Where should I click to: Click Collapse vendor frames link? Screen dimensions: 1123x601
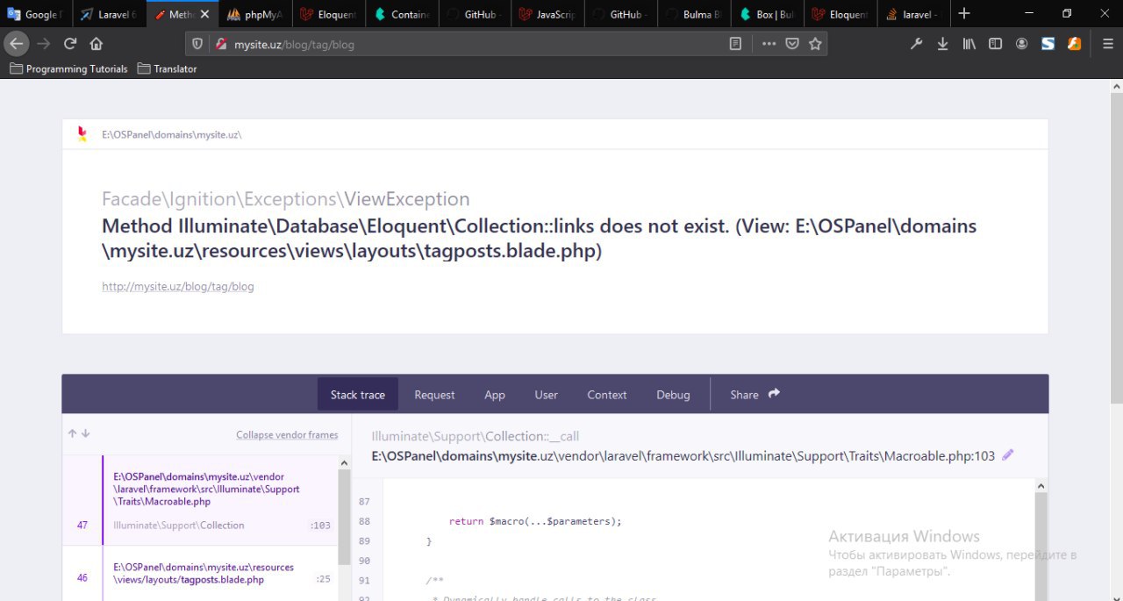tap(287, 434)
